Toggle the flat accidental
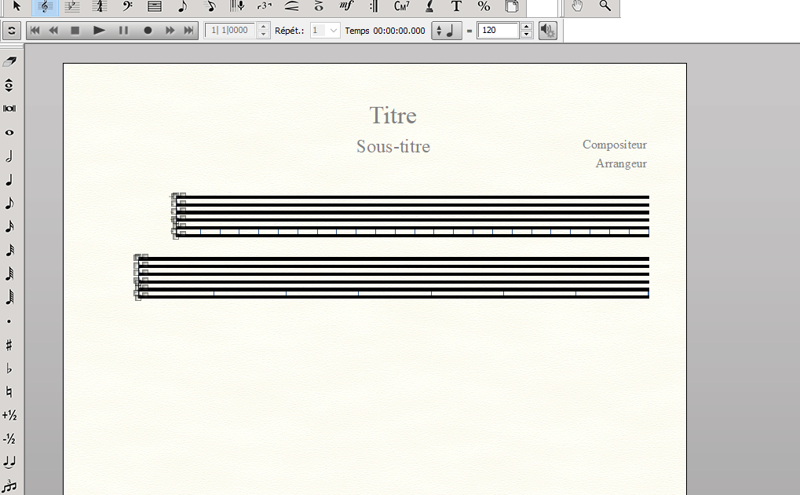 [x=9, y=368]
